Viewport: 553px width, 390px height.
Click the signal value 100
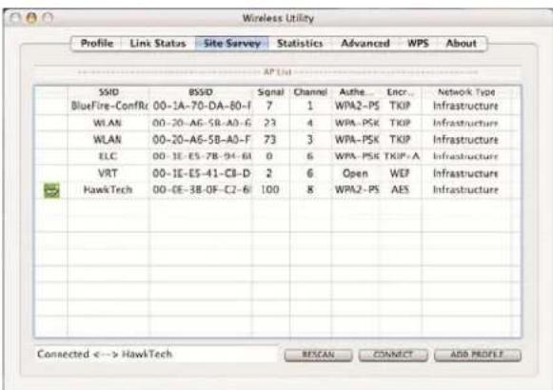point(269,190)
